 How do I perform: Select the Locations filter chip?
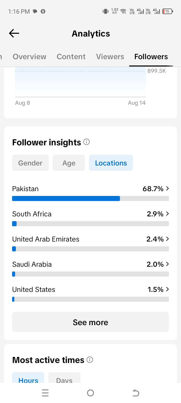(111, 163)
